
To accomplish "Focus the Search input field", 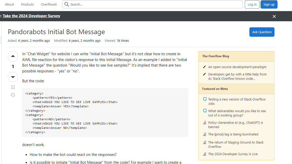I will point(155,4).
